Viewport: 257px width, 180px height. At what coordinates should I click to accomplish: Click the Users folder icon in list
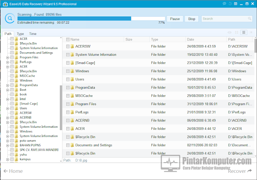[x=72, y=79]
